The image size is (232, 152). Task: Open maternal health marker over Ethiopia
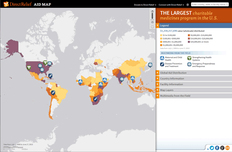105,80
